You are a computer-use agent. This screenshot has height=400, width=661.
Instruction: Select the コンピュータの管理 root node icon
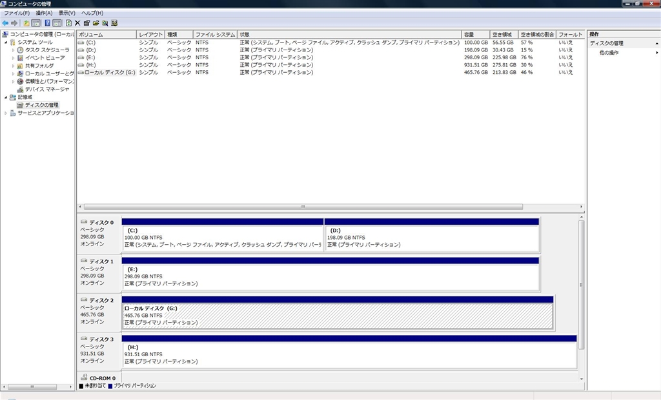point(5,34)
